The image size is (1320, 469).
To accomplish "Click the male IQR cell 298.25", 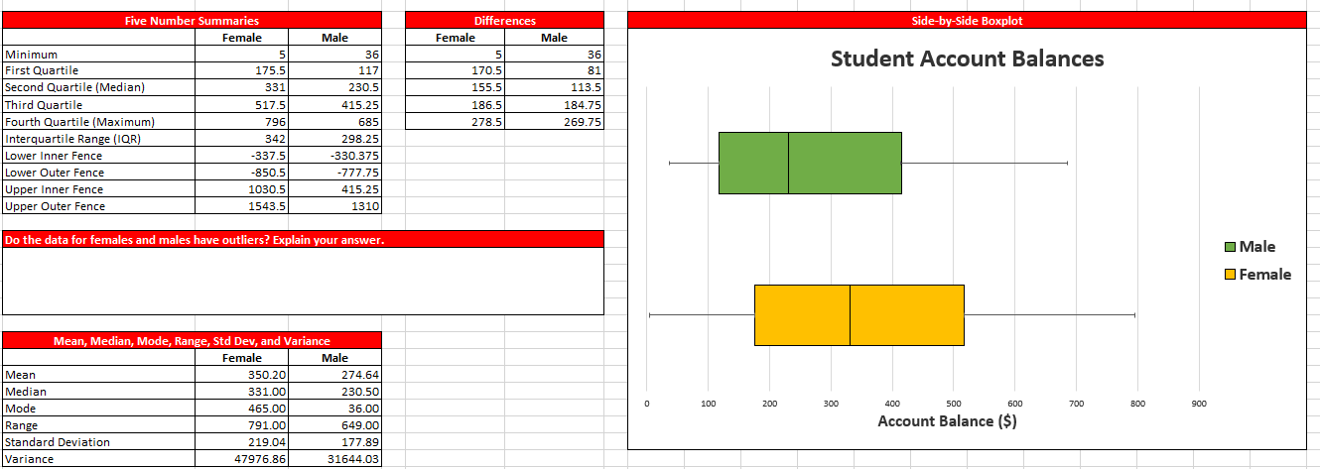I will 335,139.
